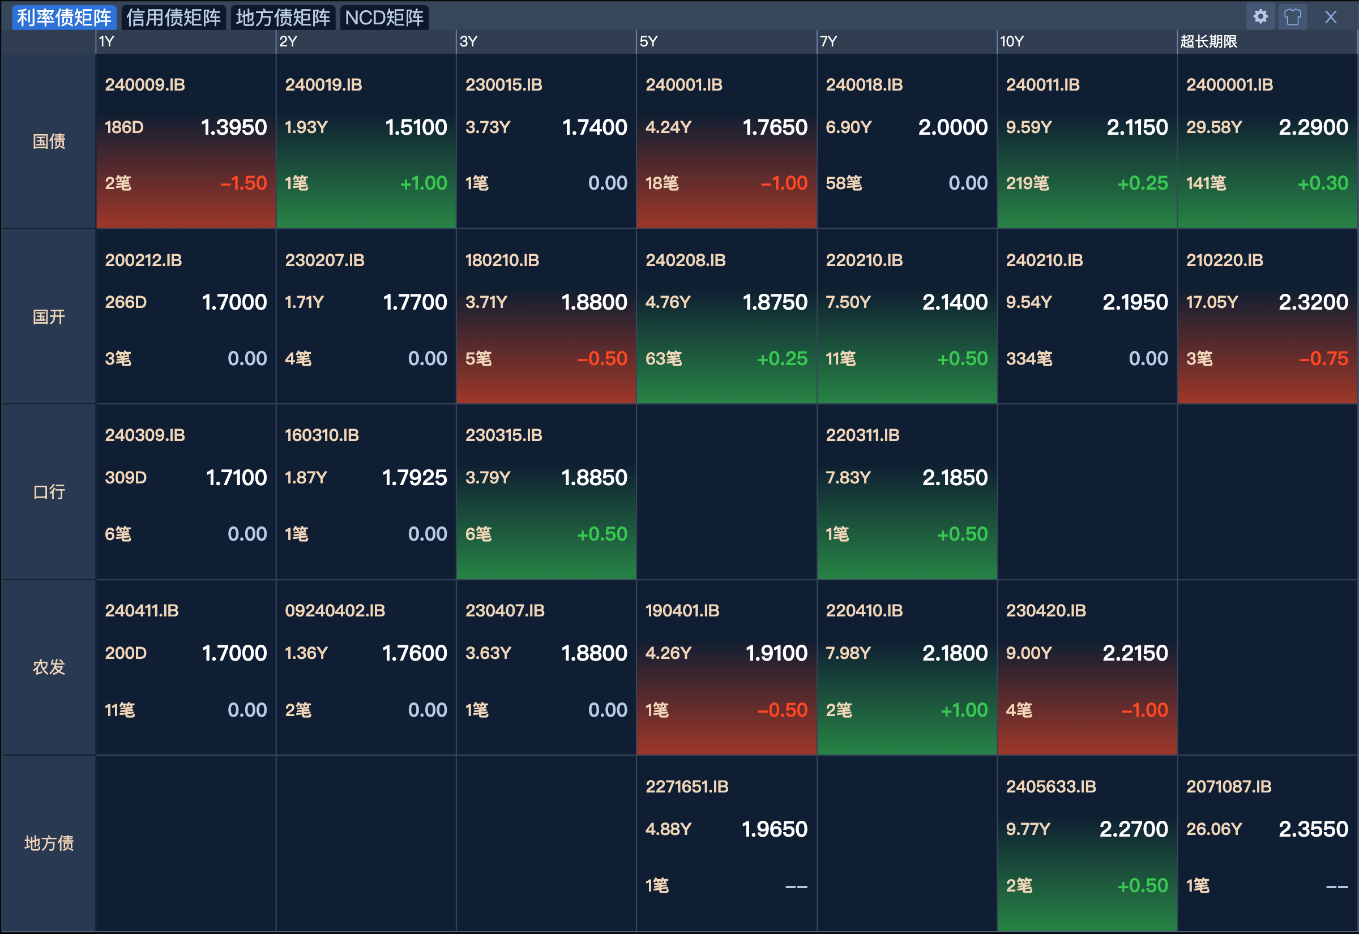Open the 240011.IB 10Y treasury cell

[1086, 140]
